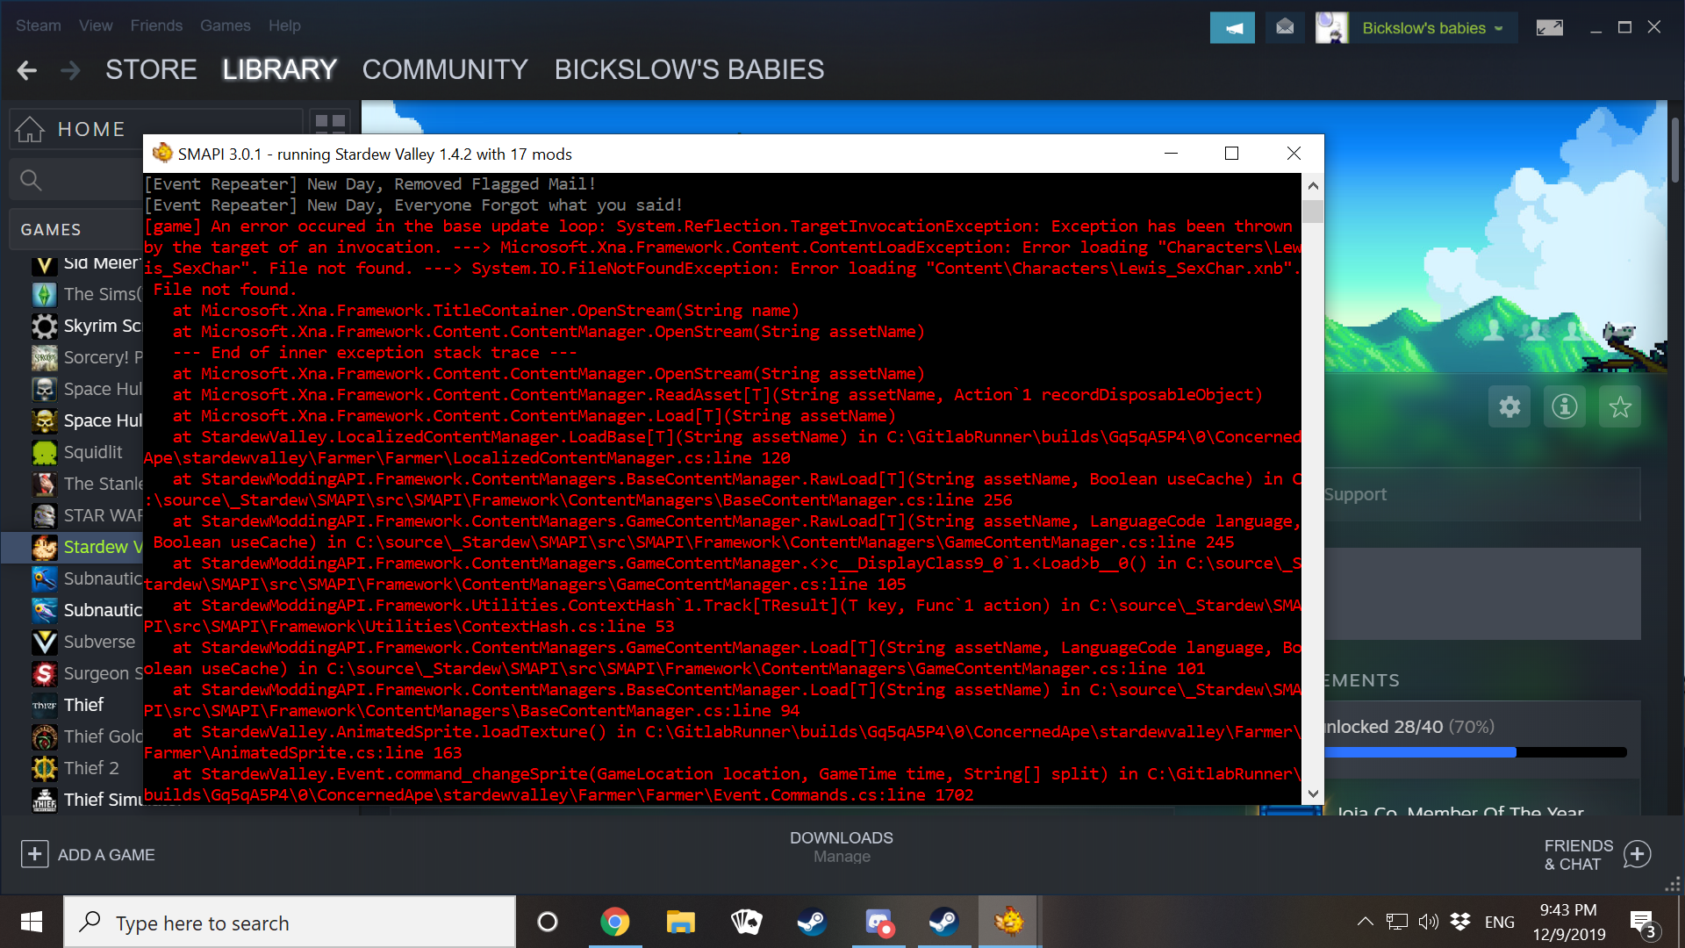The image size is (1685, 948).
Task: Open Cortana circle on taskbar
Action: pos(548,922)
